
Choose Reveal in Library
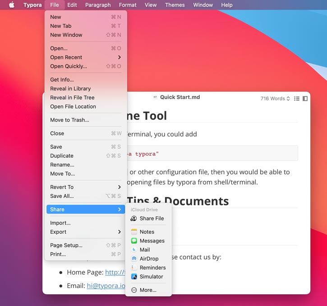[x=86, y=88]
